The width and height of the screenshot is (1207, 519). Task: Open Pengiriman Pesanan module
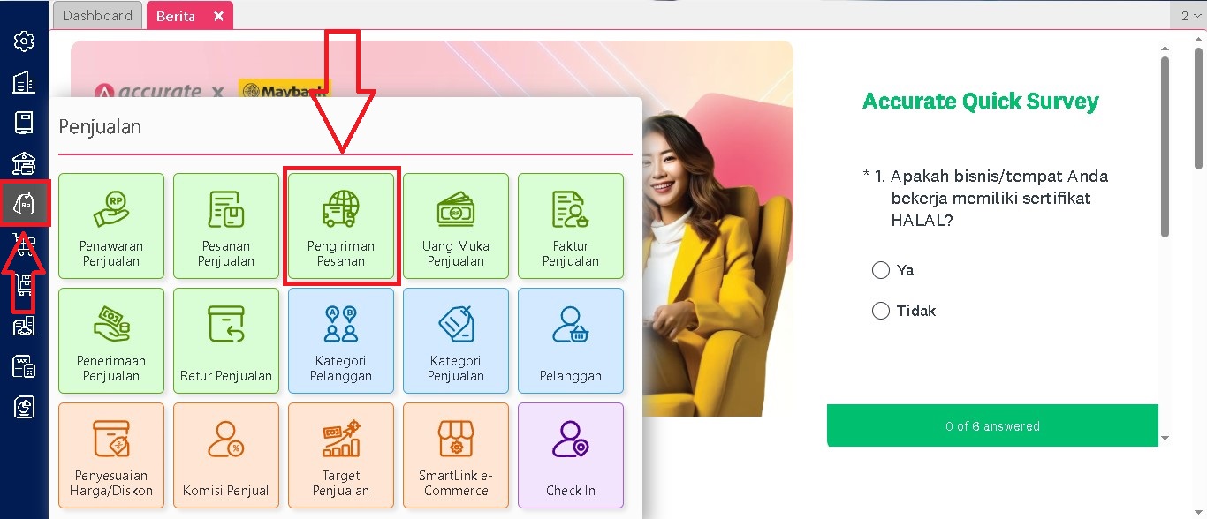(x=341, y=226)
